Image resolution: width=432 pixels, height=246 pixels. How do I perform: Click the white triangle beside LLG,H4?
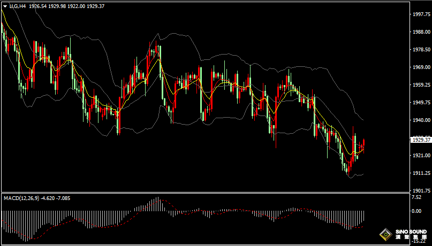[5, 6]
